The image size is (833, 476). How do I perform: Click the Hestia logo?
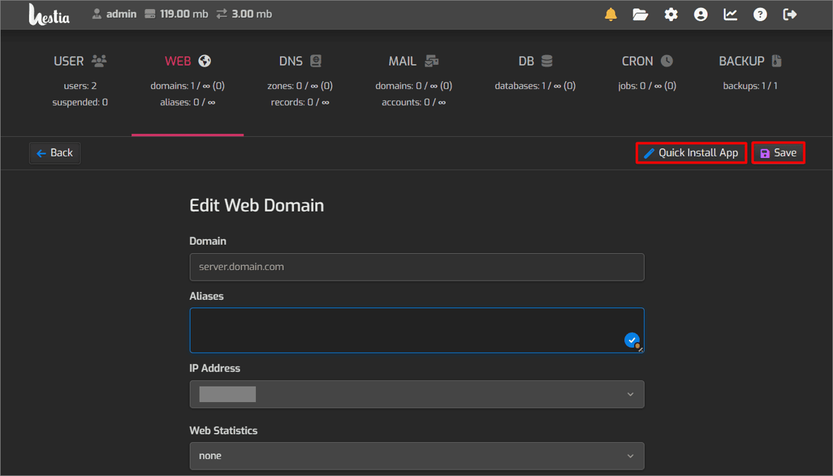[49, 14]
